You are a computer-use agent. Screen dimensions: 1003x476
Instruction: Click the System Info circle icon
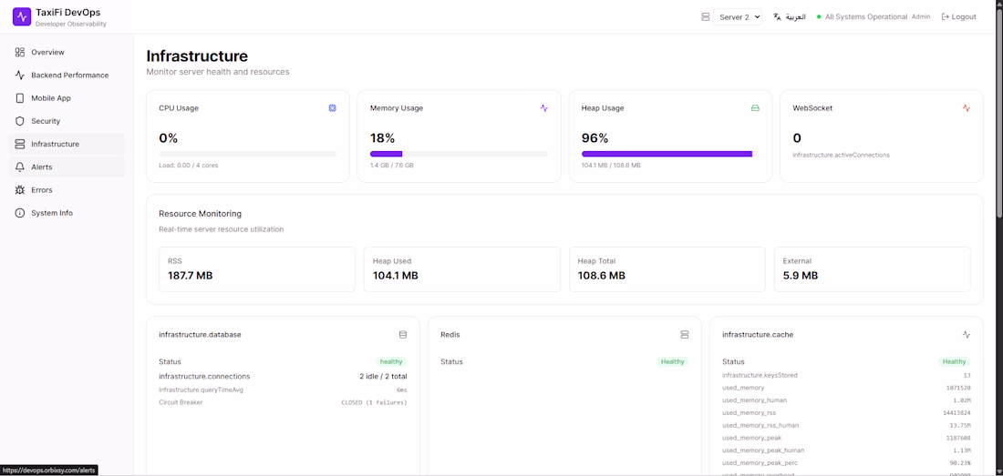20,213
